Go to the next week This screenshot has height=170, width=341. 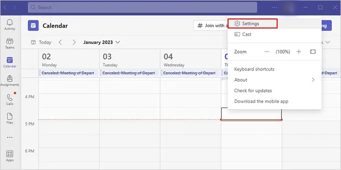pos(74,42)
